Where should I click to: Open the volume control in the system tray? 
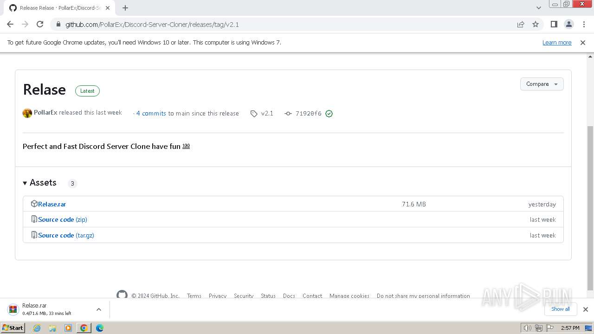pyautogui.click(x=528, y=328)
